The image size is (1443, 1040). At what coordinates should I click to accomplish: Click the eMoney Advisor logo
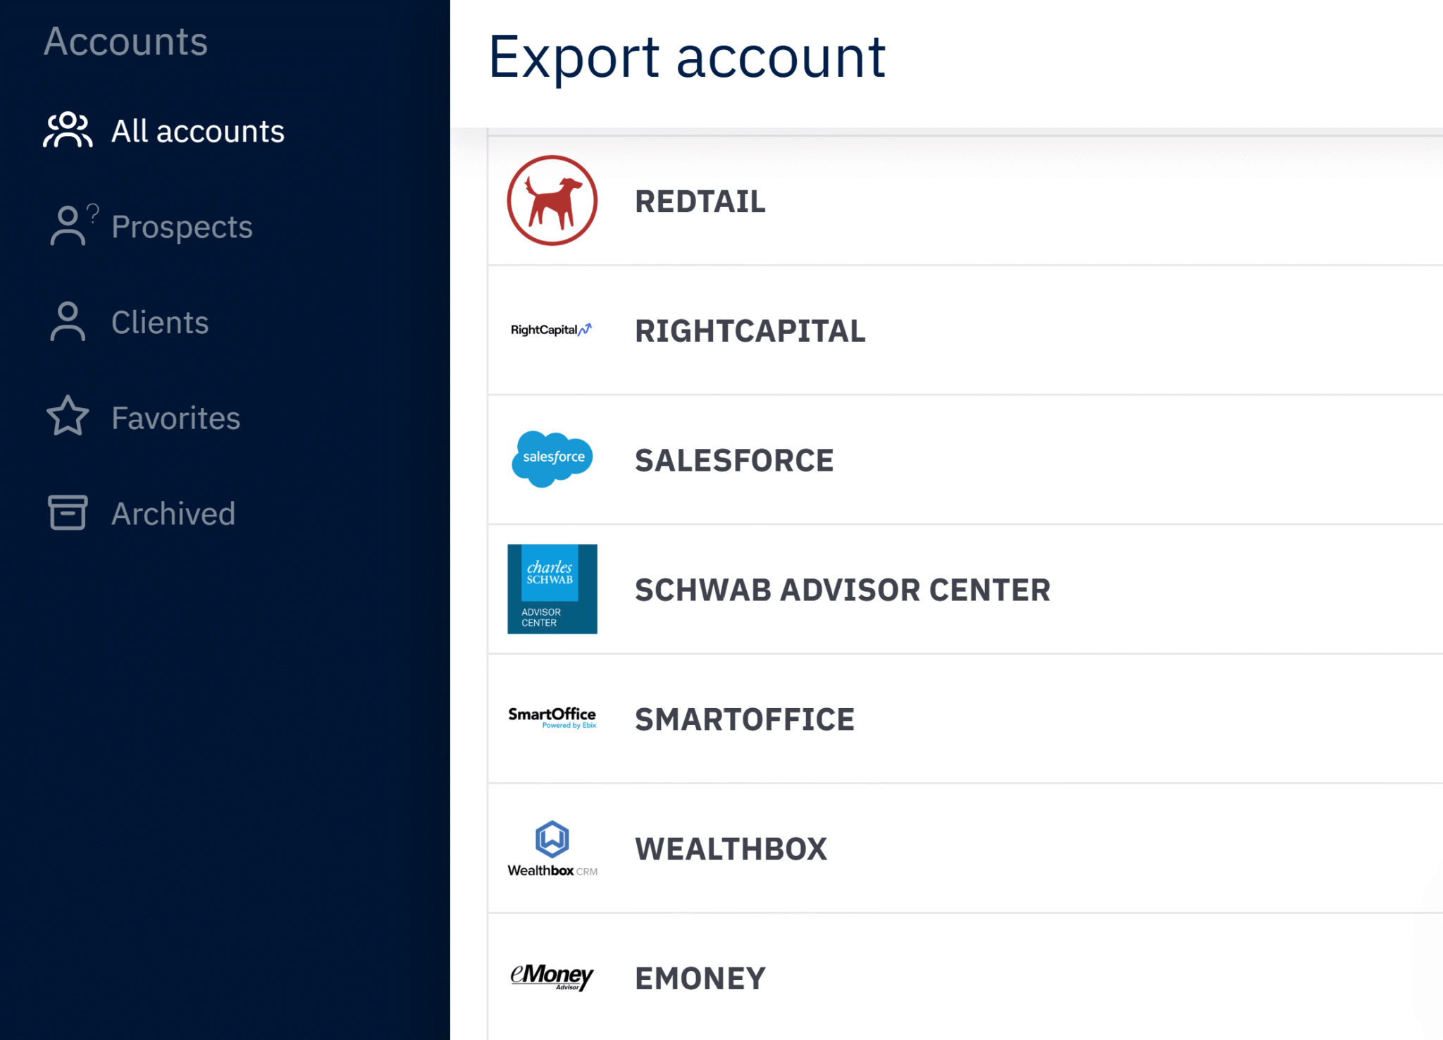(552, 977)
